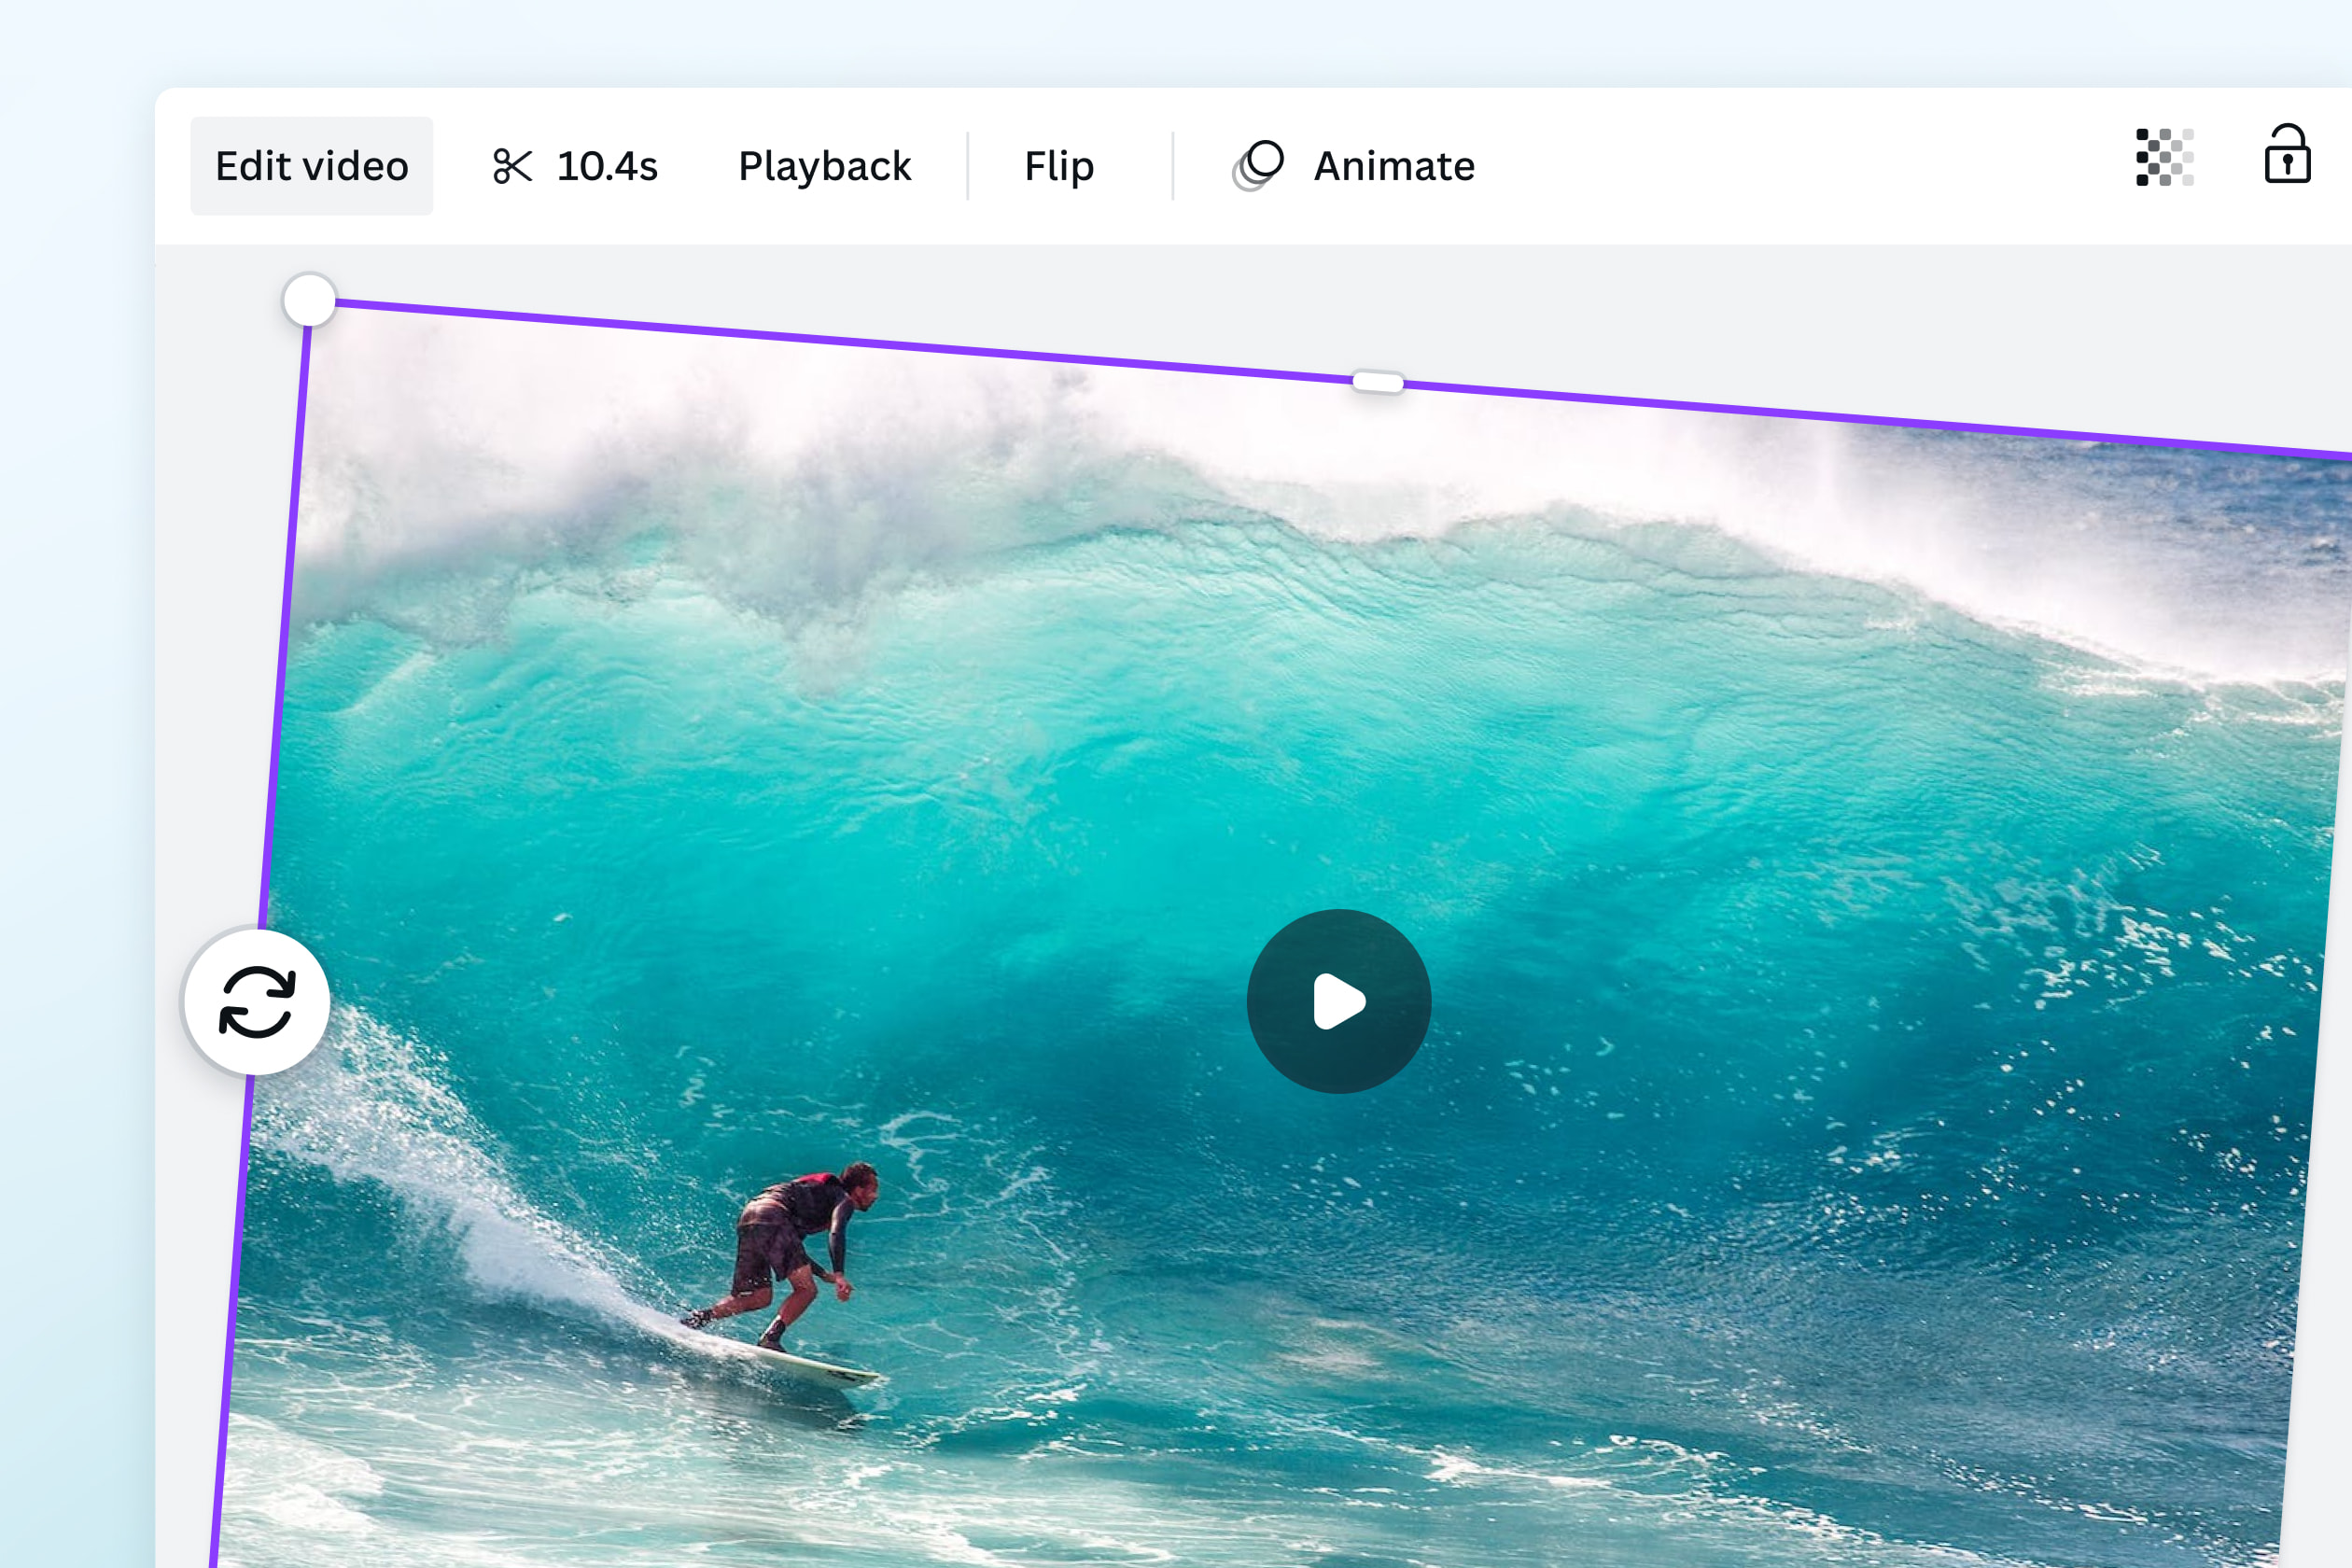Viewport: 2352px width, 1568px height.
Task: Click the 10.4s duration label
Action: 607,166
